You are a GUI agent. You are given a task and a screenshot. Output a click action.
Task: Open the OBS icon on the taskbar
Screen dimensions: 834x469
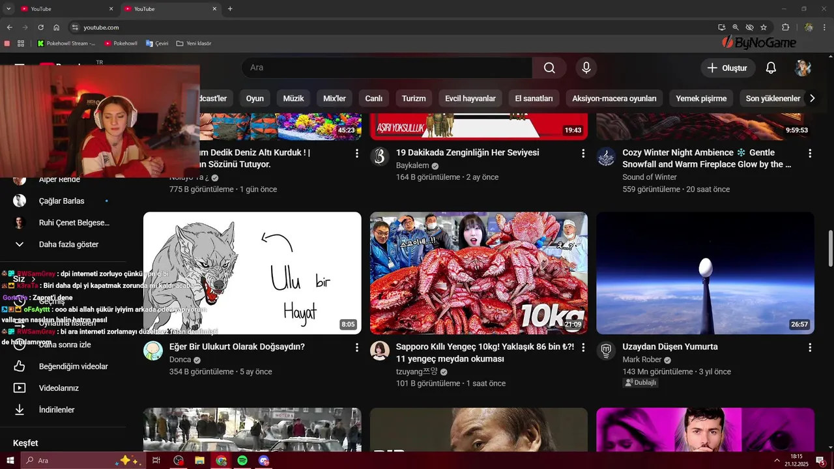click(x=179, y=461)
